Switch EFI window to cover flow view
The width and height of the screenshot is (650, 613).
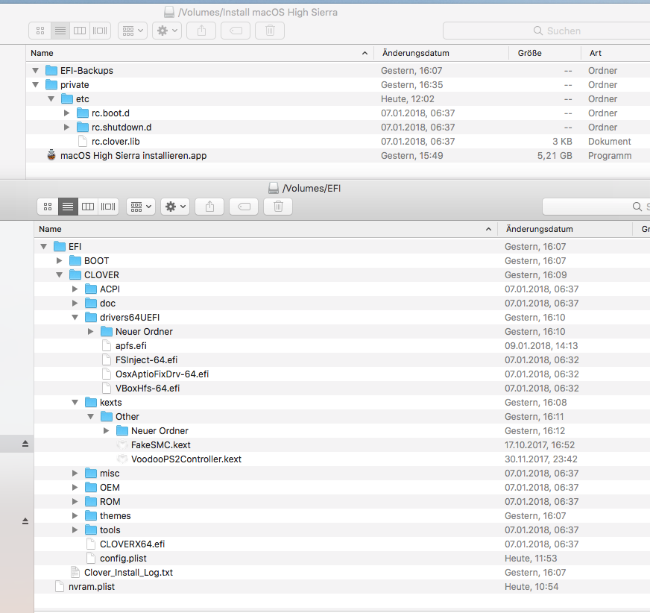pos(108,207)
